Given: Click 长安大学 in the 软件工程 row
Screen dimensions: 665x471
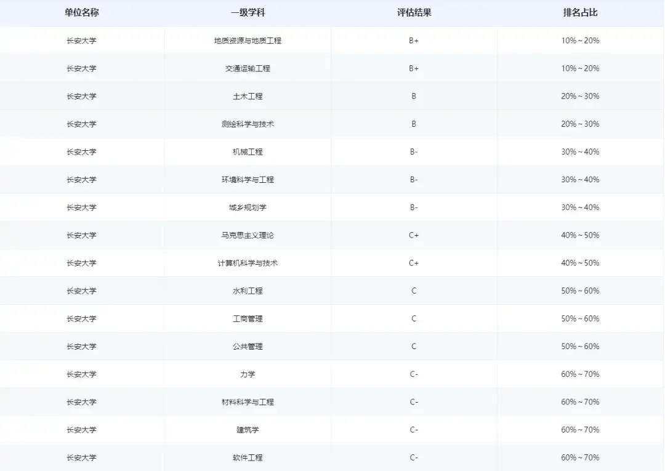Looking at the screenshot, I should (x=81, y=458).
